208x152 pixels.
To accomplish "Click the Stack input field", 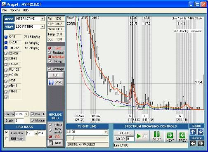I will click(19, 121).
